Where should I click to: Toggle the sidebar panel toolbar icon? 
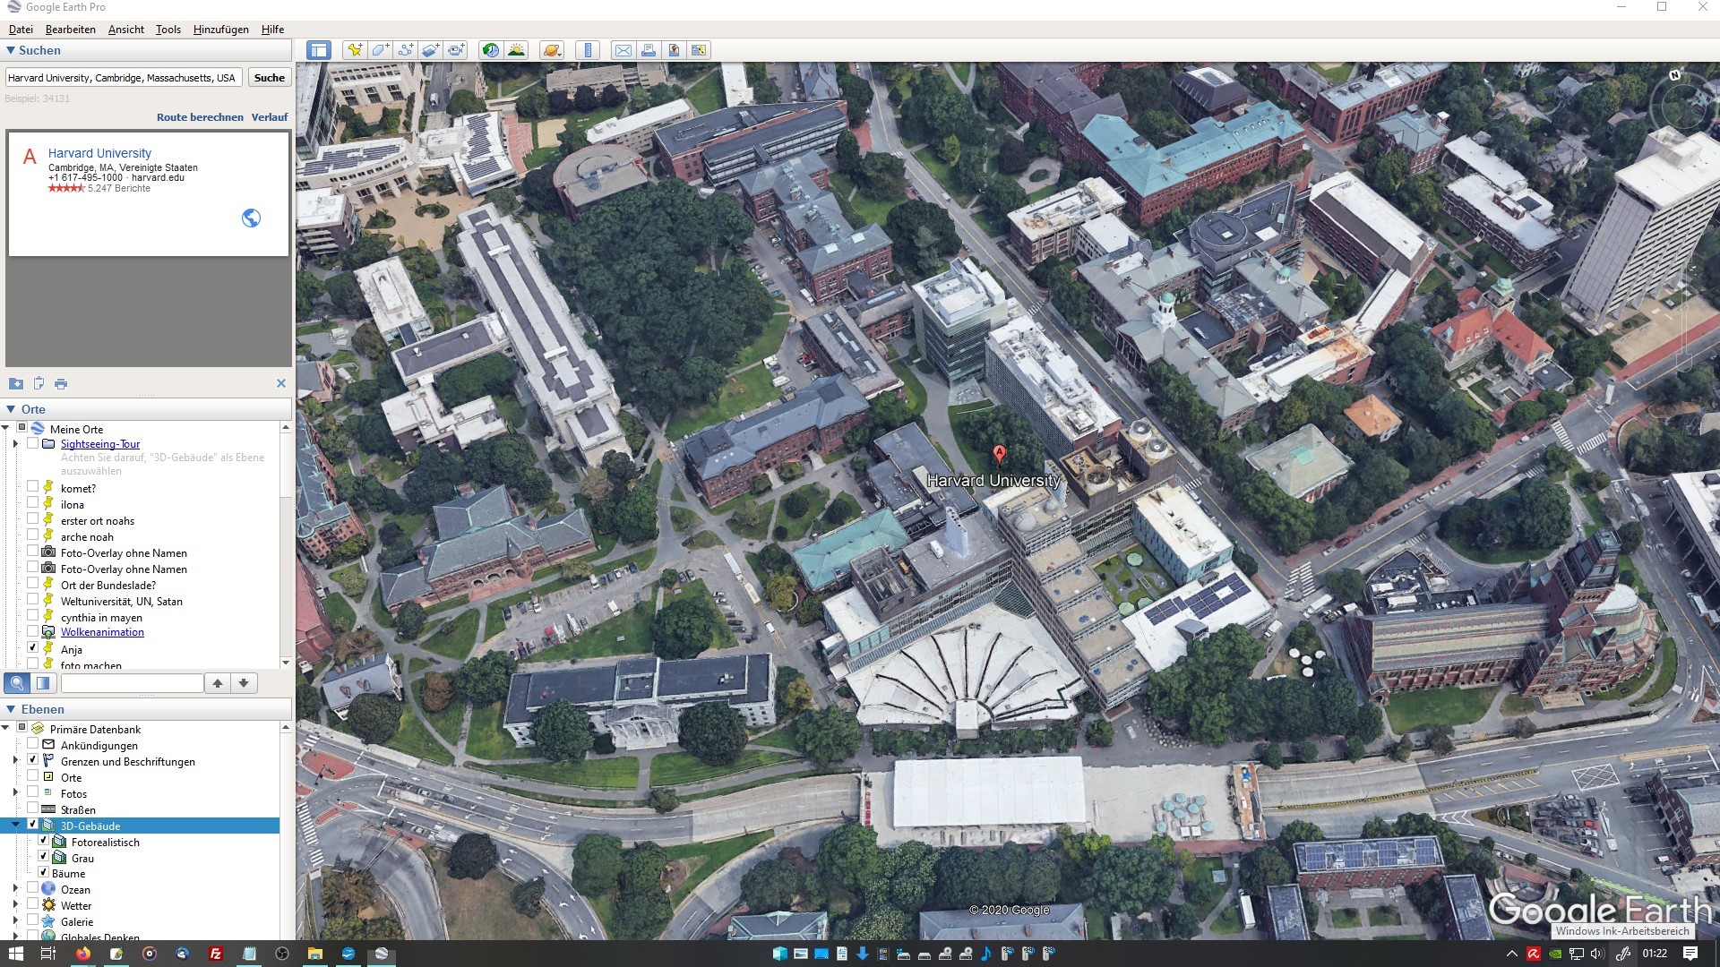pos(319,50)
